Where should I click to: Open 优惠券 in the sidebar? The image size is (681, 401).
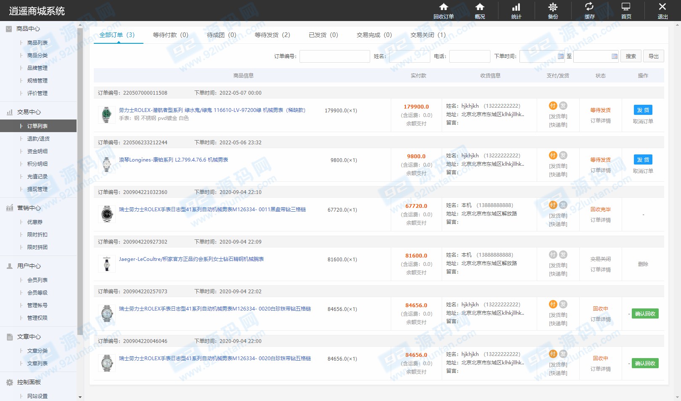click(35, 222)
